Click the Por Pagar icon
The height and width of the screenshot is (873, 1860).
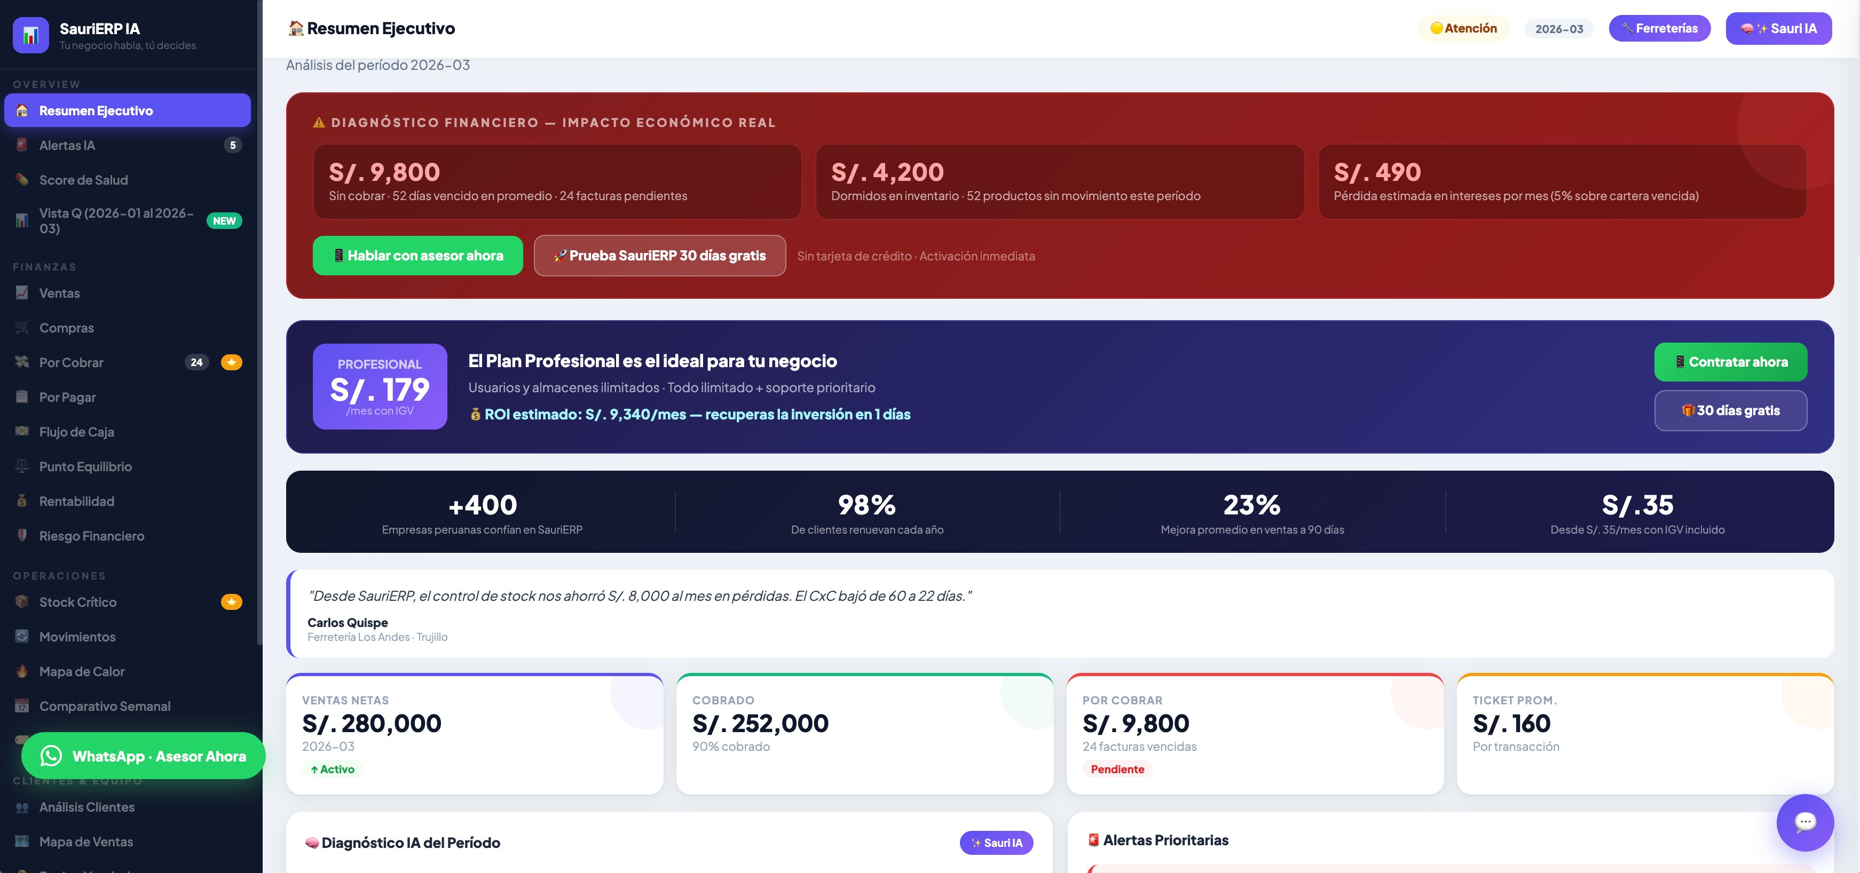point(22,397)
